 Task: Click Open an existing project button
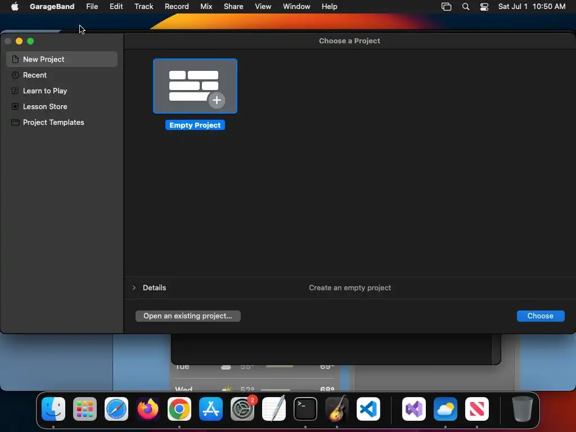tap(188, 316)
